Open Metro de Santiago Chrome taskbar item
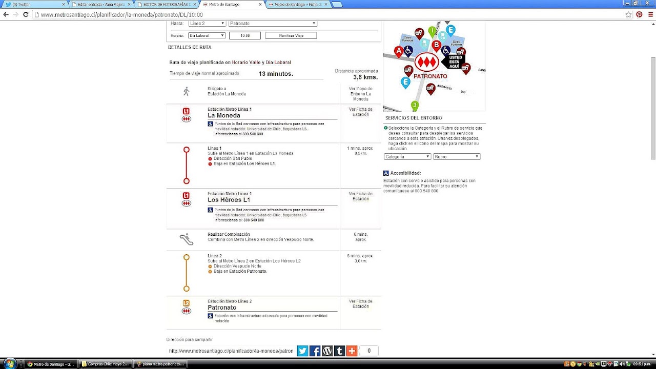 point(51,364)
